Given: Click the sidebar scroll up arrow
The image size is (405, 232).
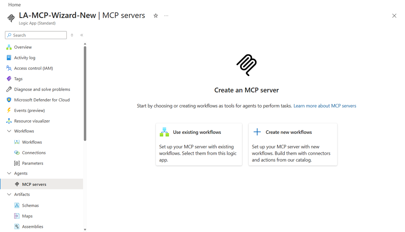Looking at the screenshot, I should (85, 44).
